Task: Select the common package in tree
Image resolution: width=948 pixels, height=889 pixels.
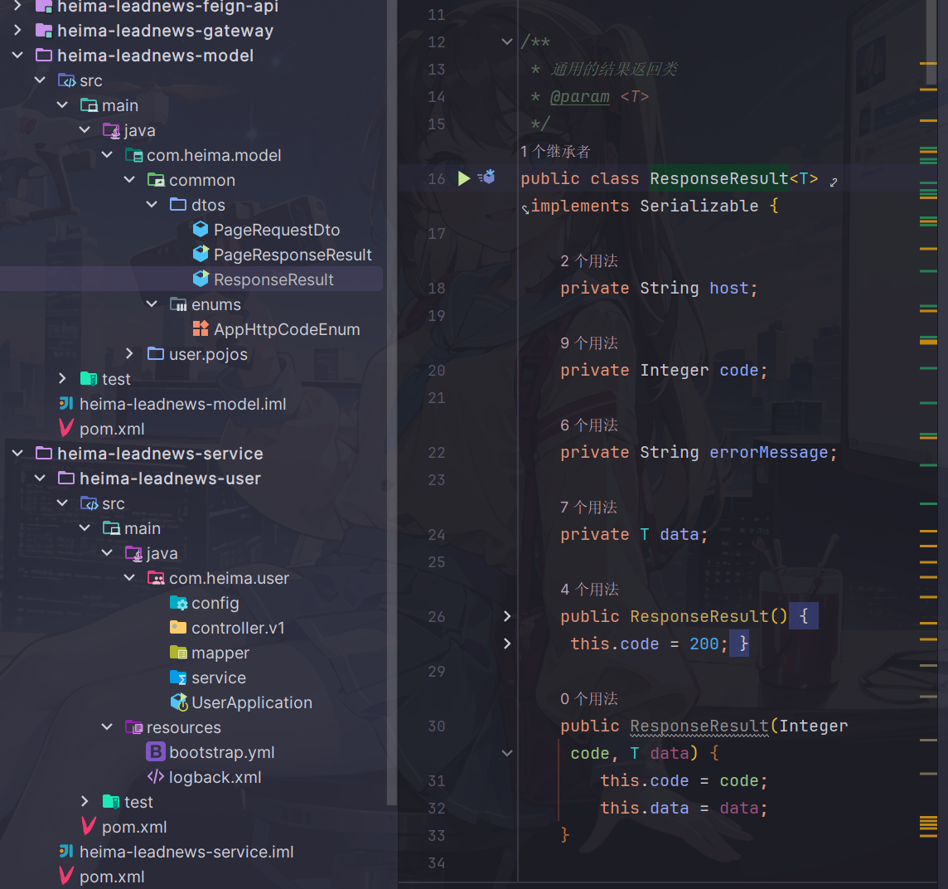Action: click(202, 180)
